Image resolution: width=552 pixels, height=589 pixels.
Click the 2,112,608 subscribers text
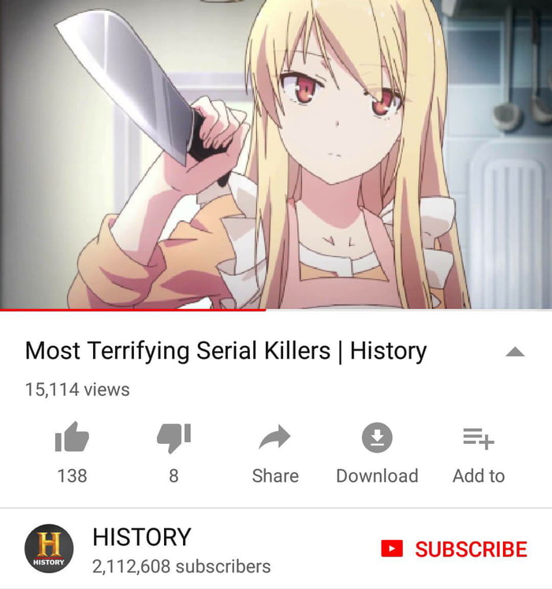[181, 566]
